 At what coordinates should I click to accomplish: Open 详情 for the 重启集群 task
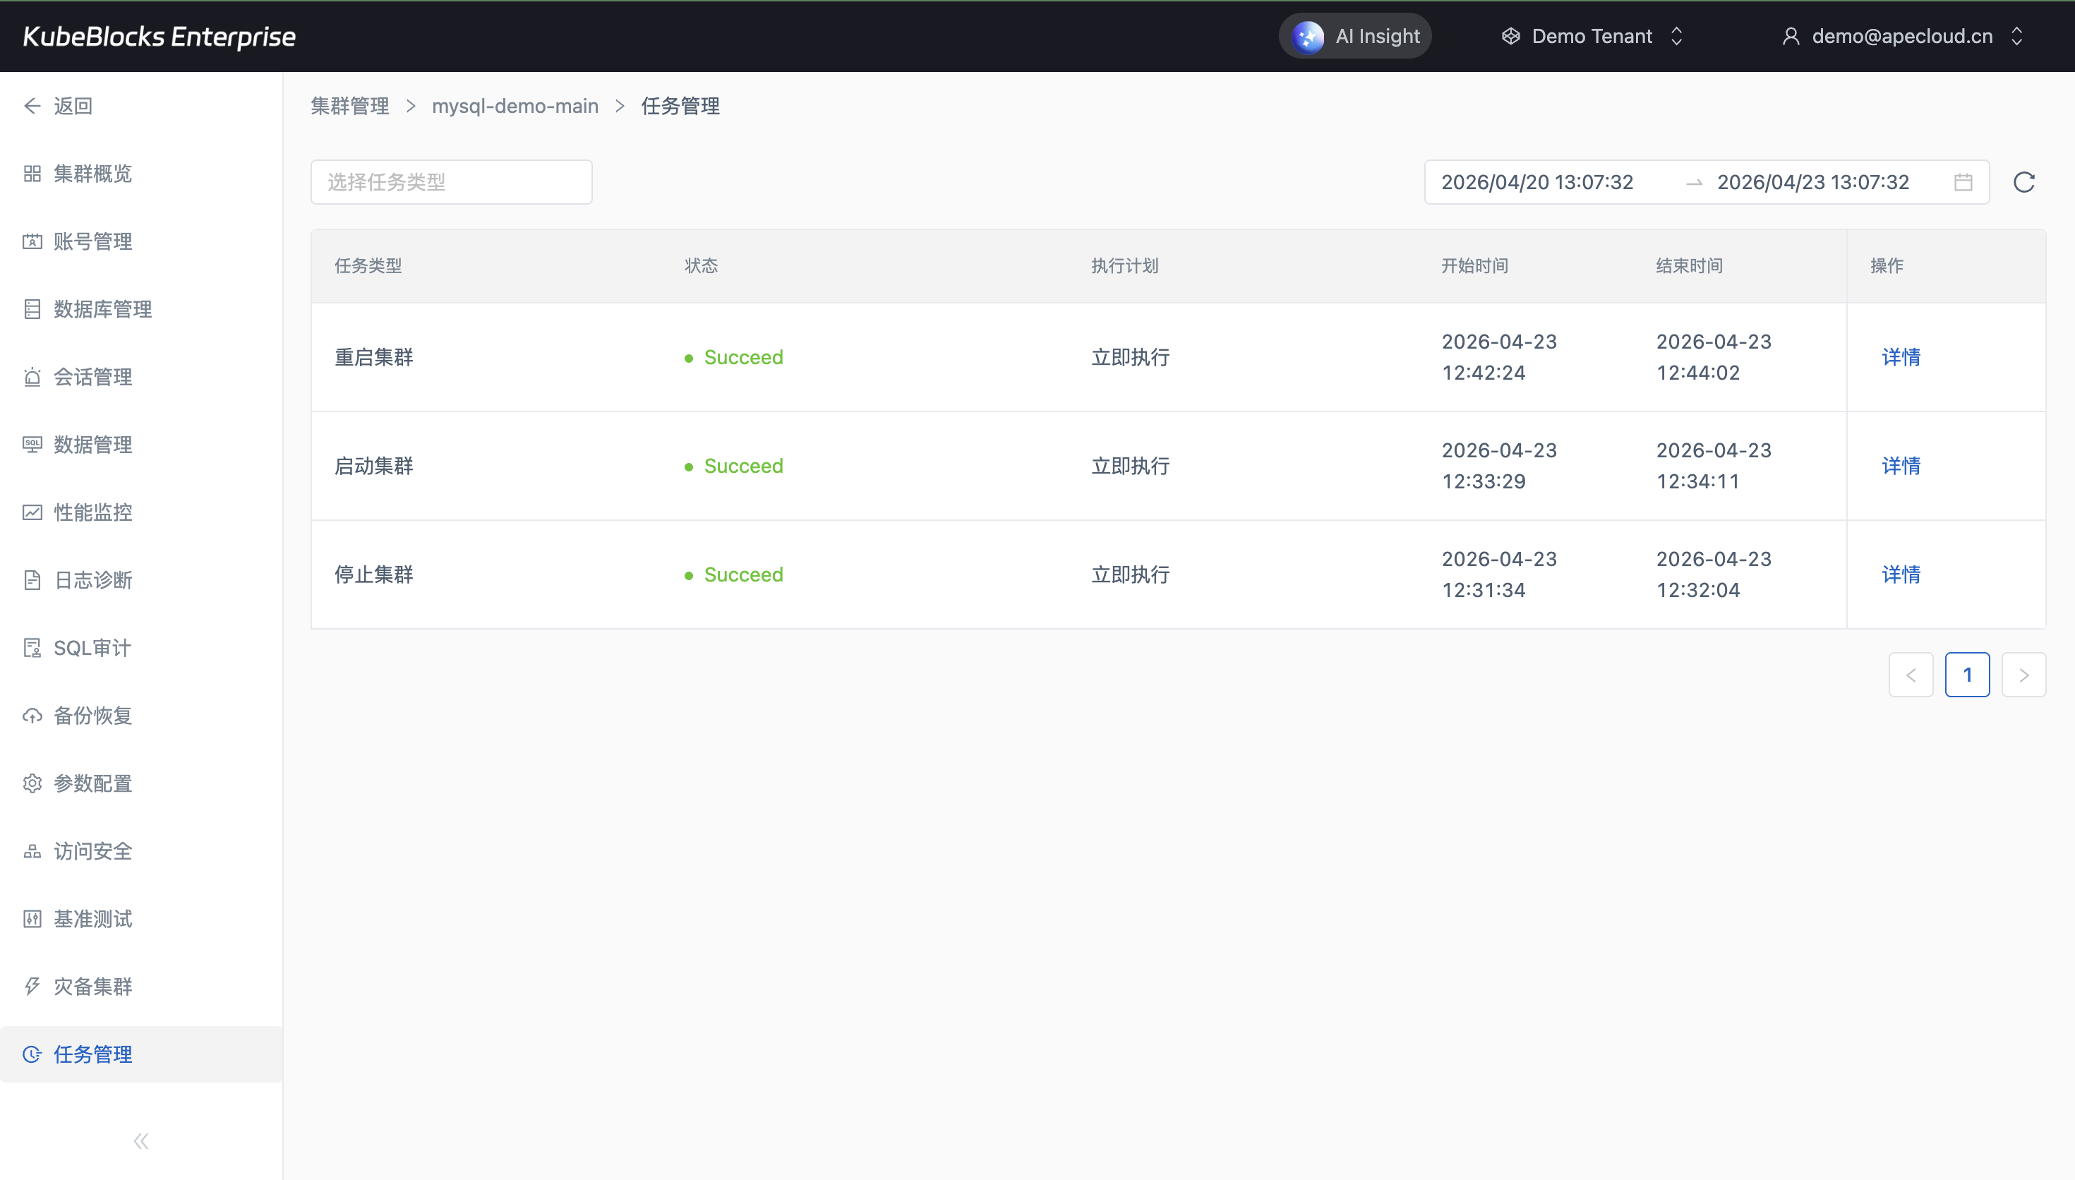coord(1900,357)
